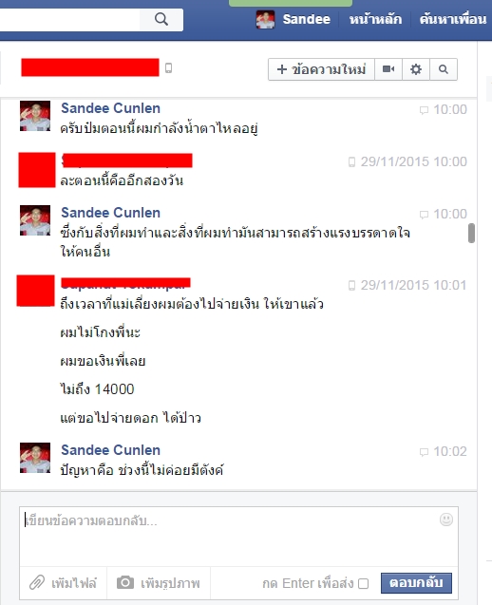492x605 pixels.
Task: Open the ค้นหาเพื่อน find friends item
Action: 453,19
